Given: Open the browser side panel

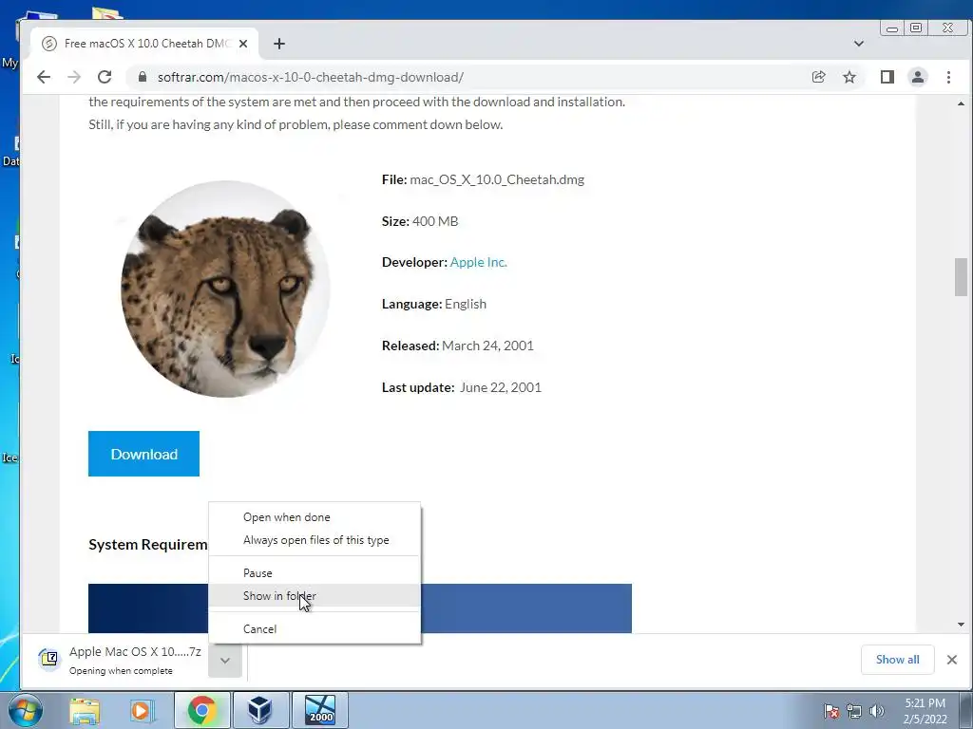Looking at the screenshot, I should (887, 77).
